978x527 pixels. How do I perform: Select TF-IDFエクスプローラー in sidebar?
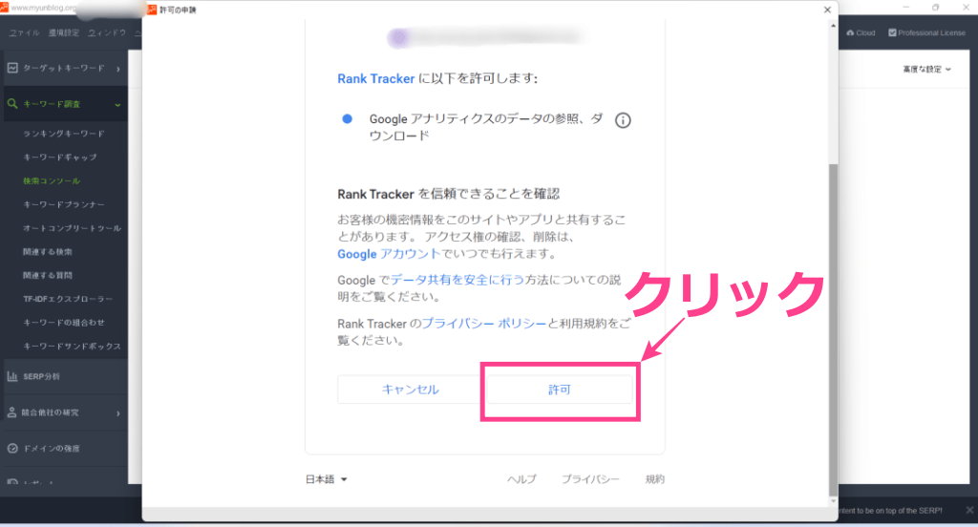pos(68,300)
